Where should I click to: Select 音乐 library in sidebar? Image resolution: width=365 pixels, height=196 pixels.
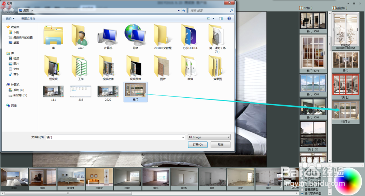click(x=14, y=74)
